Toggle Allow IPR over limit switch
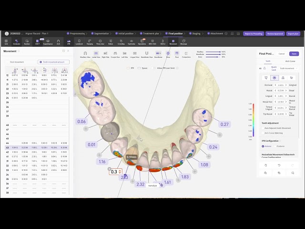This screenshot has width=305, height=229. tap(153, 68)
